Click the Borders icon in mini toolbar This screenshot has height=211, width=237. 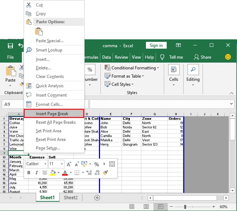click(77, 173)
